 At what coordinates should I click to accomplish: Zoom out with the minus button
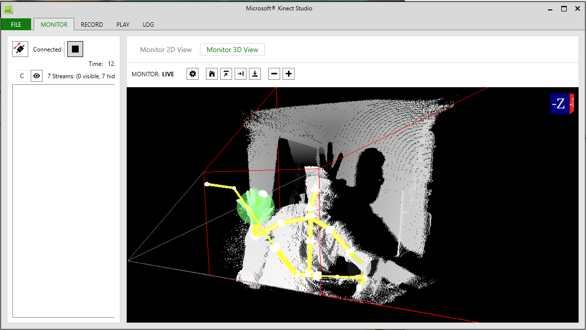tap(274, 74)
